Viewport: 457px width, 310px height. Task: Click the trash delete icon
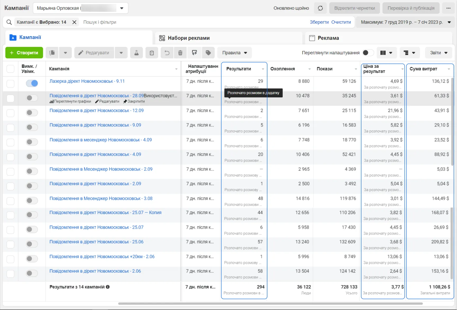(x=180, y=53)
